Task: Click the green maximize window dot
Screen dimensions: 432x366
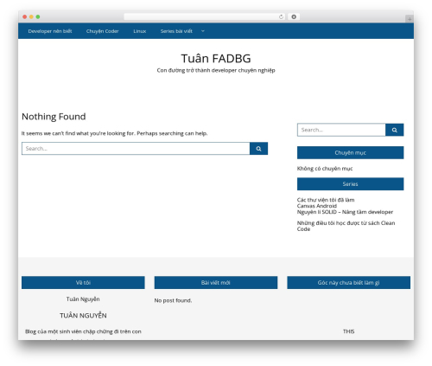Action: (x=38, y=16)
